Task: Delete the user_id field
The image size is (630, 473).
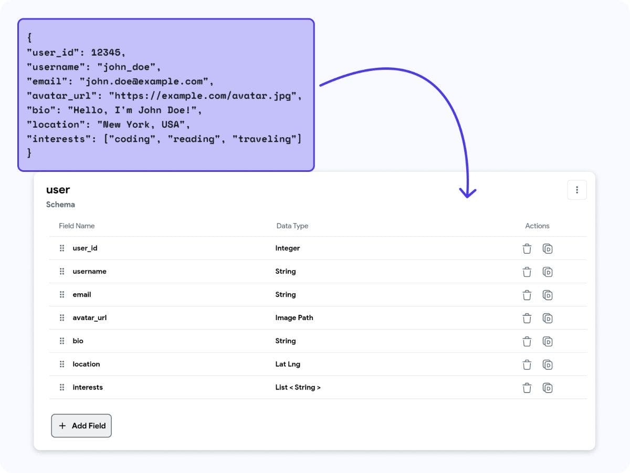Action: tap(527, 249)
